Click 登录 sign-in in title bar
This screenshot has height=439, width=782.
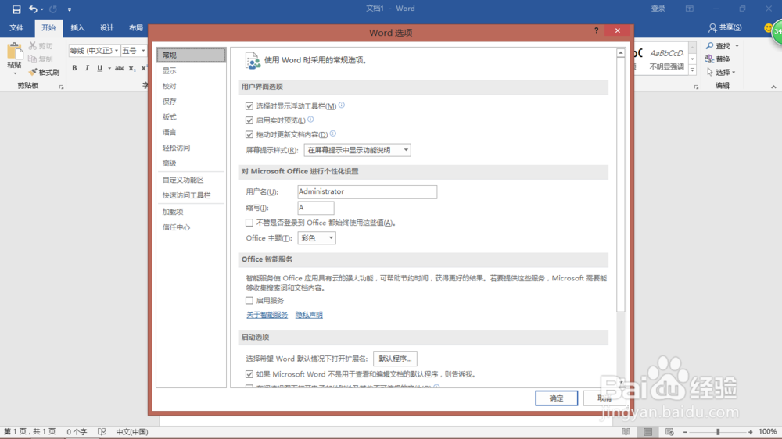pyautogui.click(x=658, y=9)
